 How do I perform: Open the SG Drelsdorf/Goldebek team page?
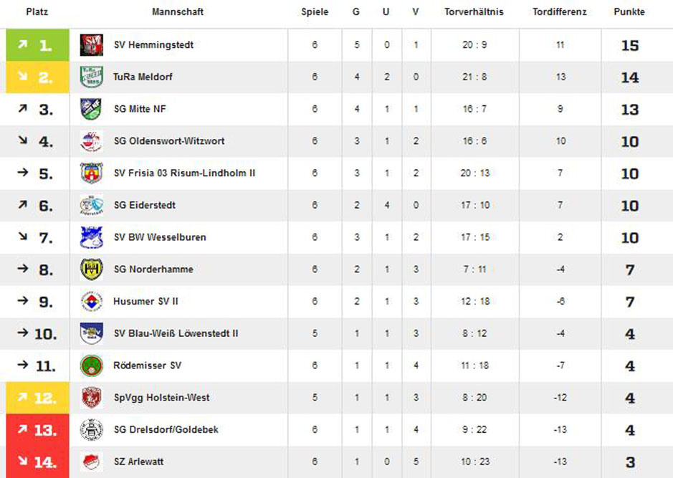[x=166, y=429]
